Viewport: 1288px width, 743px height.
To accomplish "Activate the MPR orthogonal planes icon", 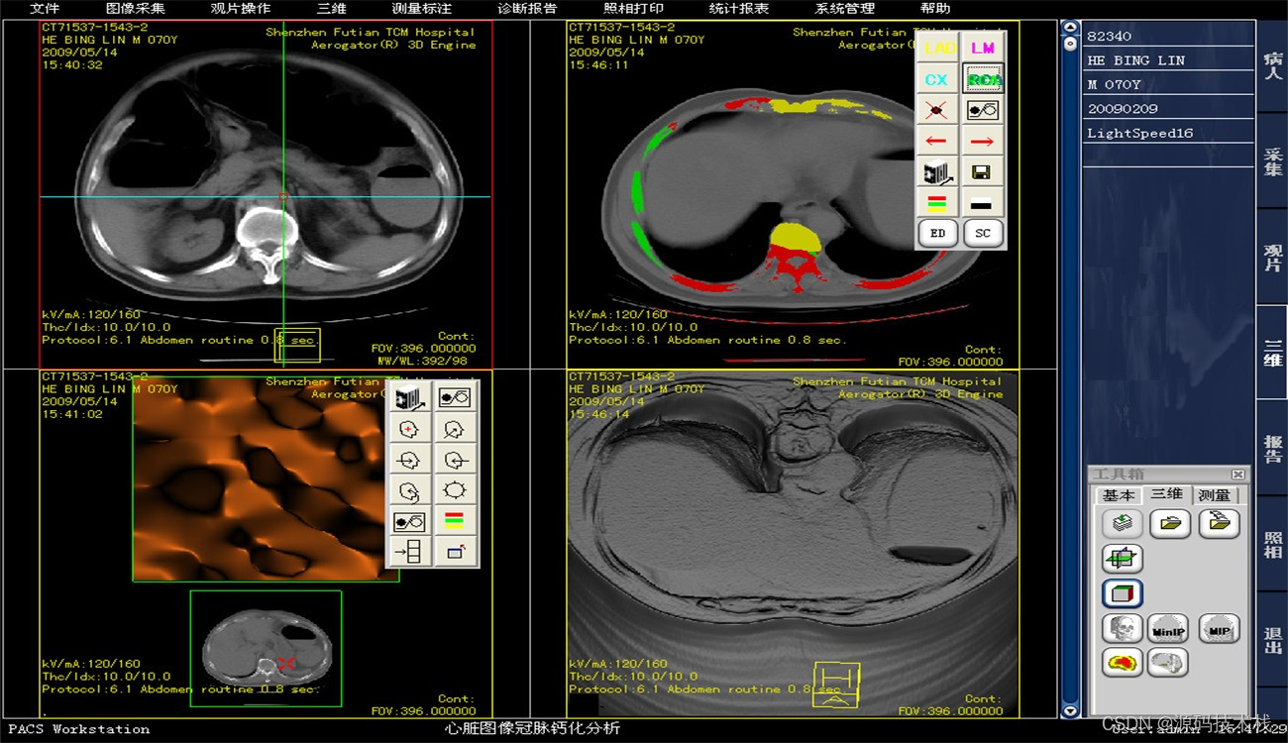I will pyautogui.click(x=1121, y=558).
